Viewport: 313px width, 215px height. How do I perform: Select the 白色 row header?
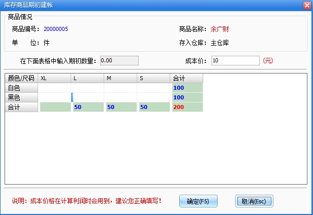(21, 88)
